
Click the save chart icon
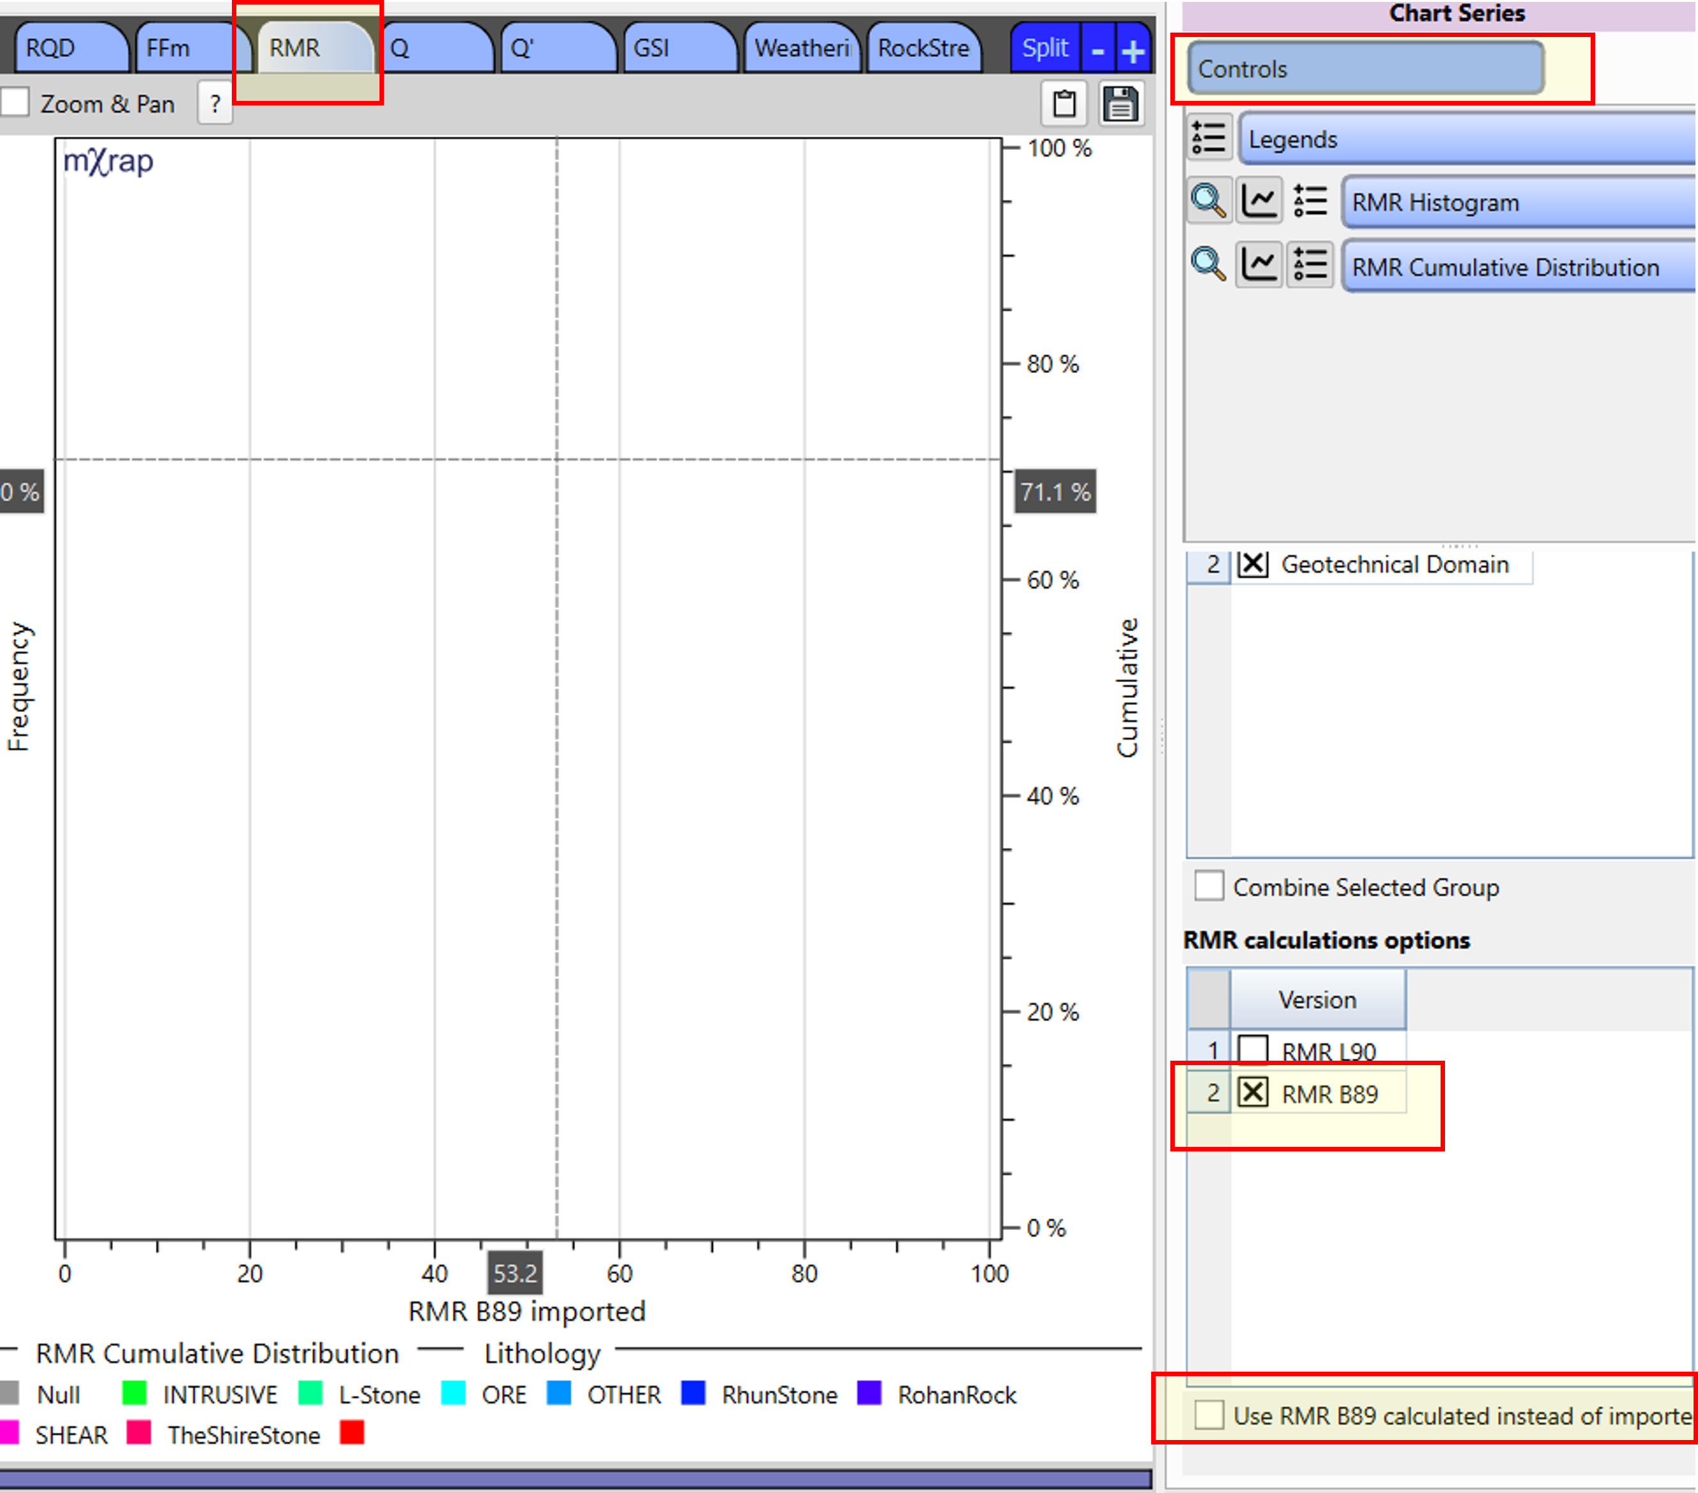tap(1123, 103)
